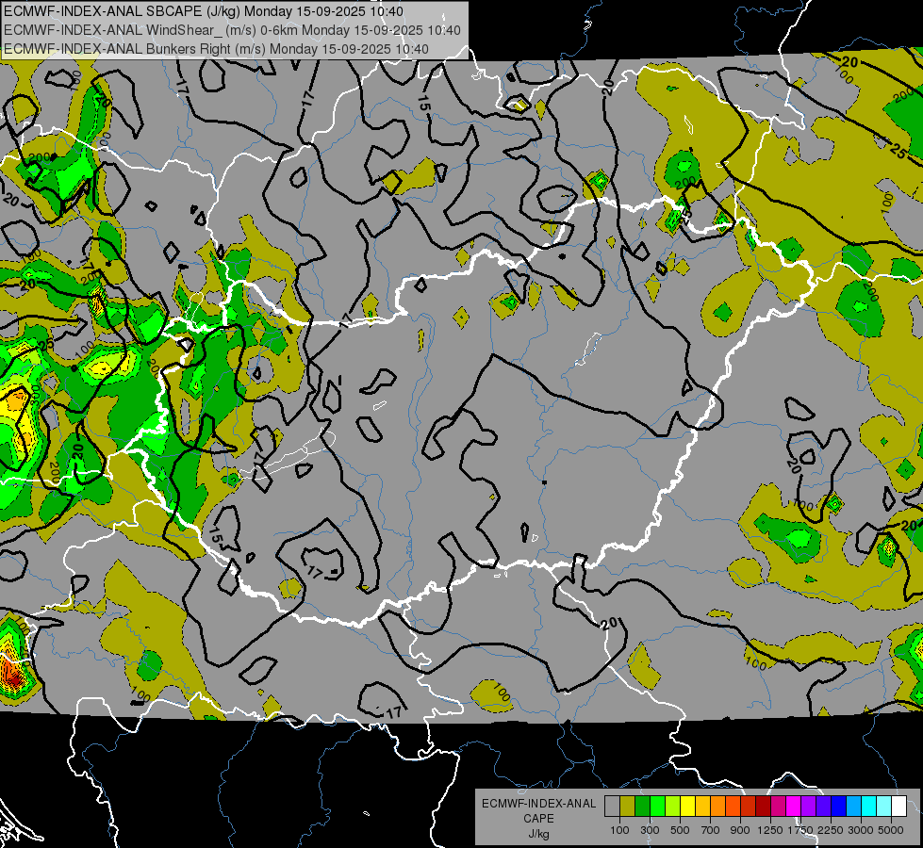Select the pure blue legend swatch

(x=839, y=806)
